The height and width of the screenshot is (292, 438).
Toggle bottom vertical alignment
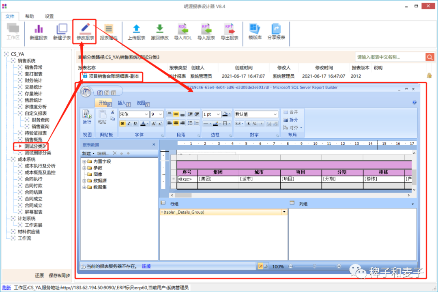click(x=182, y=114)
